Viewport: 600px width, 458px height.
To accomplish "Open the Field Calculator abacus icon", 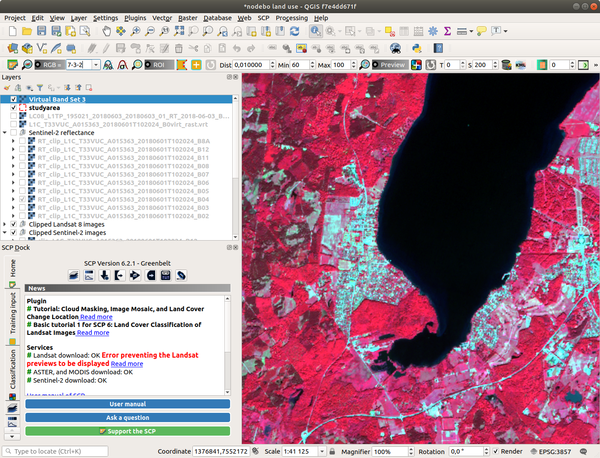I will [418, 31].
